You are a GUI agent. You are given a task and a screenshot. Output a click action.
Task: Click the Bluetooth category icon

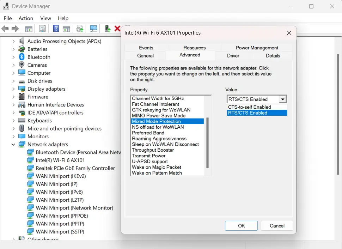pos(22,57)
